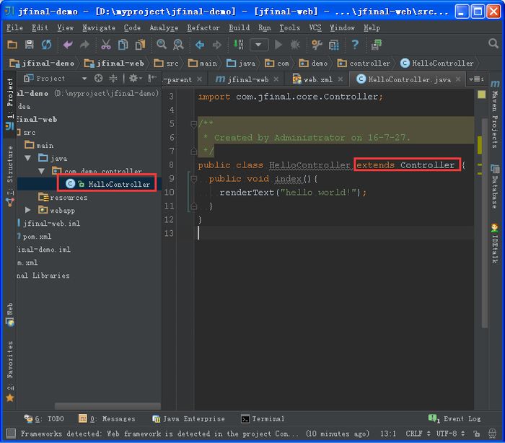
Task: Switch to the web.xml editor tab
Action: [x=317, y=79]
